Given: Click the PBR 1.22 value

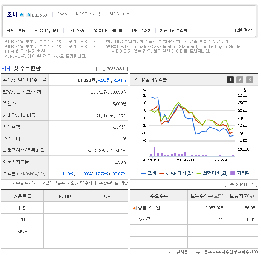Looking at the screenshot, I should pos(141,31).
